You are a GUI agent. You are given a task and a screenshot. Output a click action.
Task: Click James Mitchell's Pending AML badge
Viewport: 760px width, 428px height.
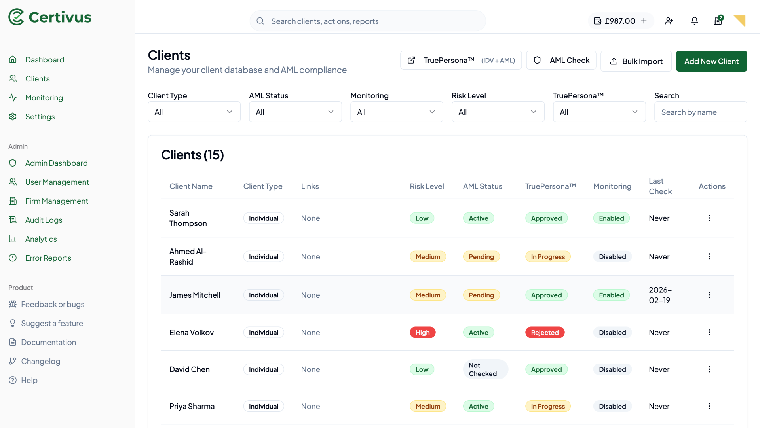[481, 295]
